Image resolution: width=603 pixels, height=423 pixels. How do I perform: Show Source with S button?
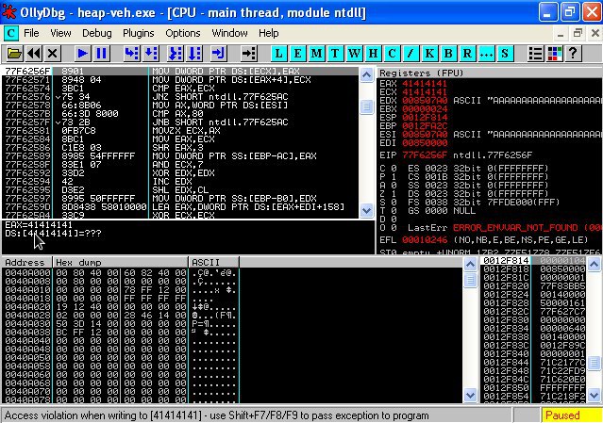coord(505,54)
